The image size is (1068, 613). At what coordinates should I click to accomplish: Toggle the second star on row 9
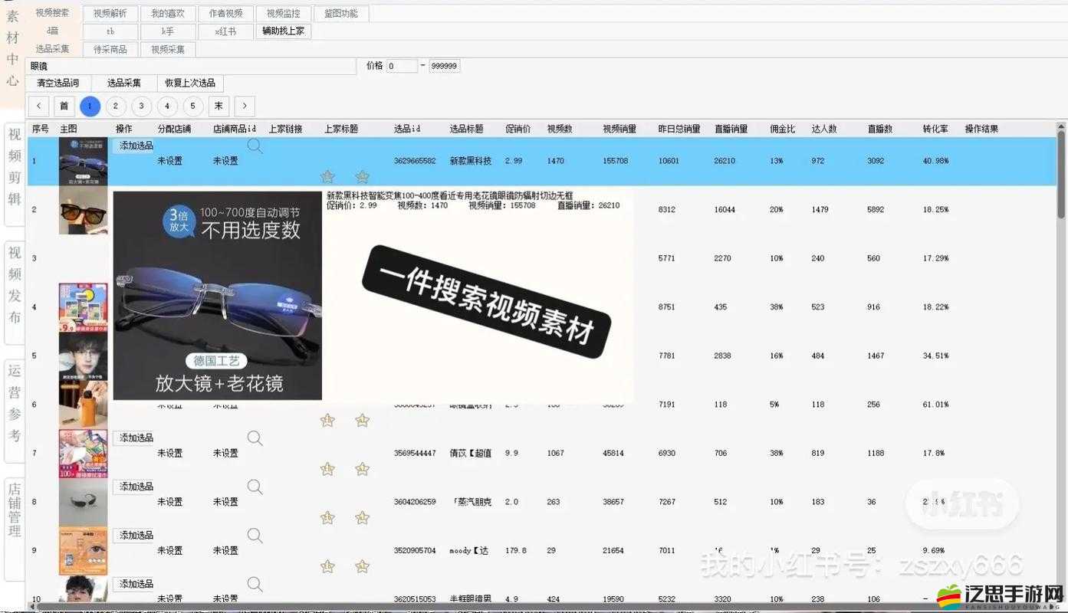click(362, 566)
